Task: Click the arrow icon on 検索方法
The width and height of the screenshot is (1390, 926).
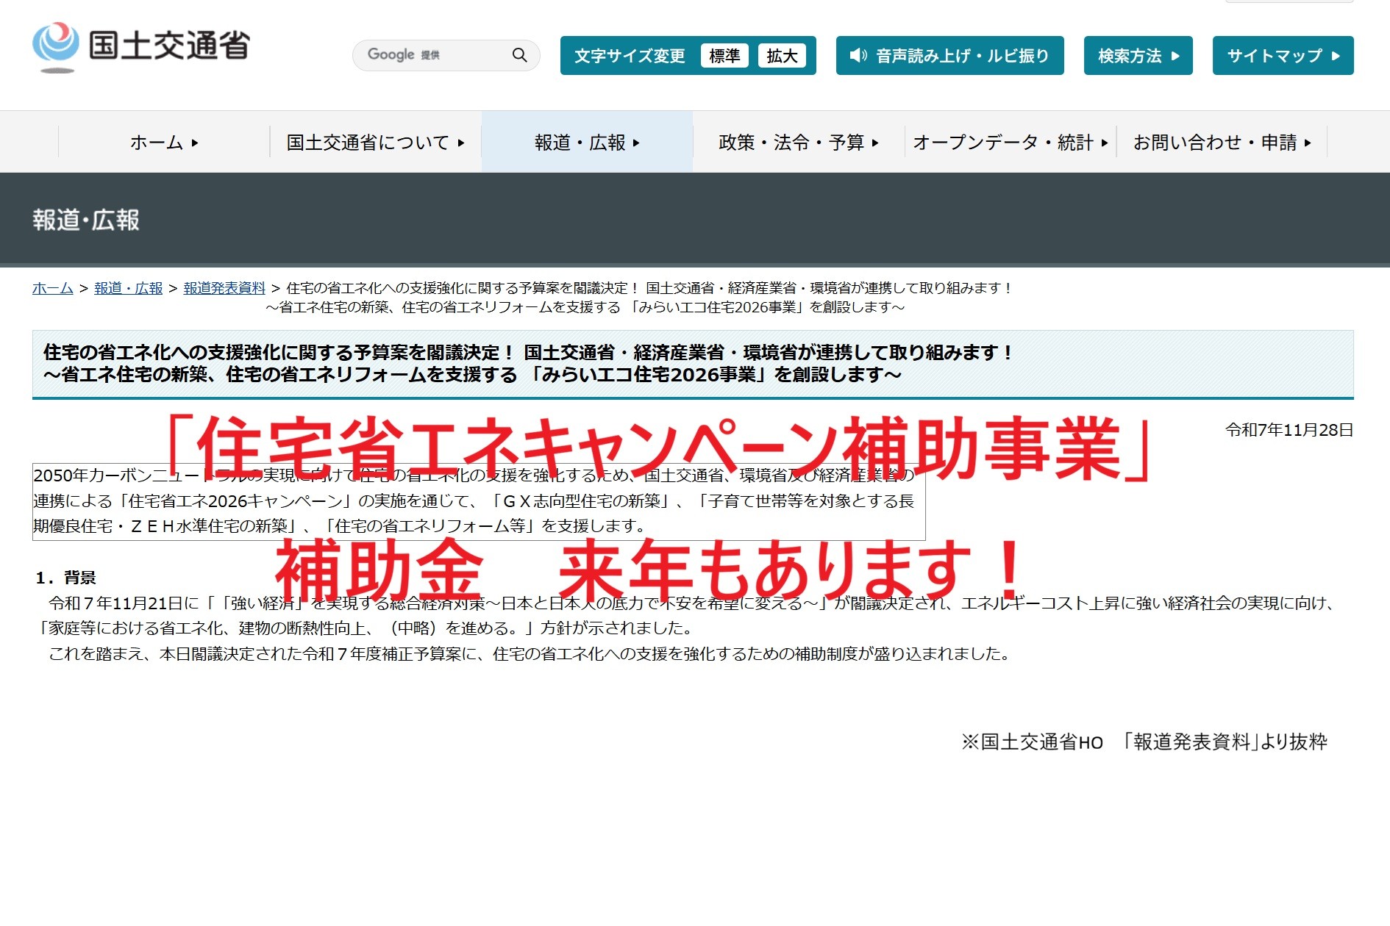Action: 1175,56
